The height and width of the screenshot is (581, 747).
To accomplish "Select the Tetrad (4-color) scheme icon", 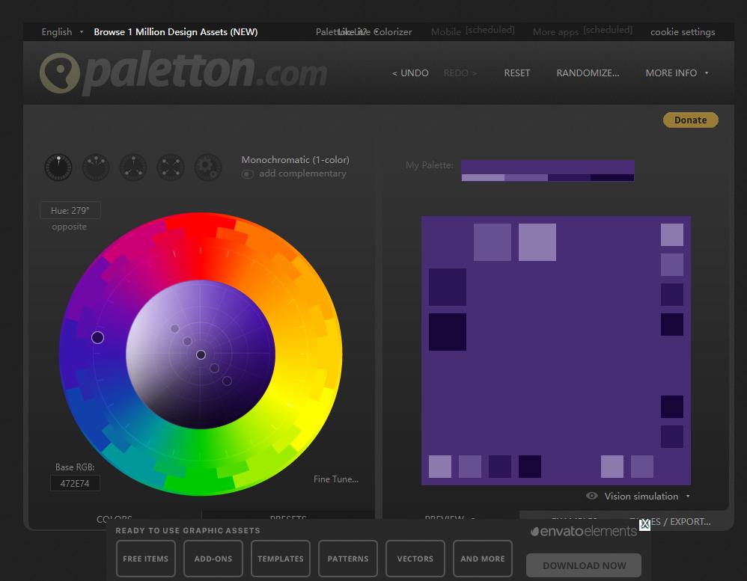I will [x=171, y=167].
